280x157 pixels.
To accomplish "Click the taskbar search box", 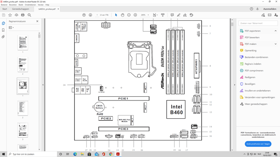I will 32,154.
